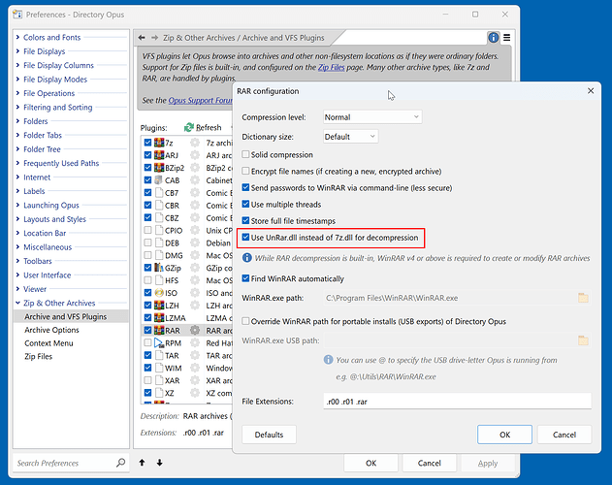Click the Defaults button
This screenshot has width=612, height=485.
pos(269,435)
